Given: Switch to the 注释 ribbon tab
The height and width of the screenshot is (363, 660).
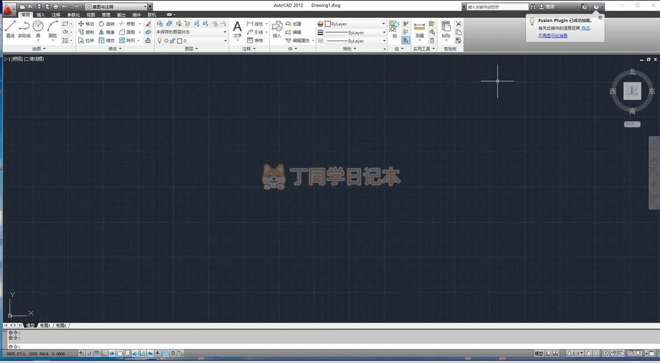Looking at the screenshot, I should coord(56,15).
